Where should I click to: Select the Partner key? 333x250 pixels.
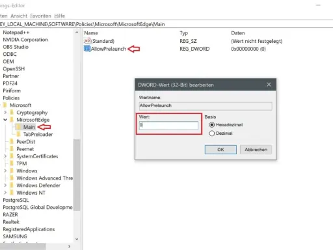pos(11,76)
